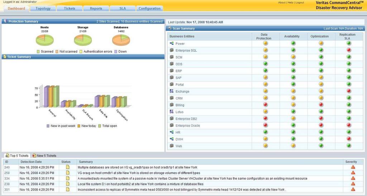
Task: Click ODS's green Data Protection light
Action: tap(265, 63)
